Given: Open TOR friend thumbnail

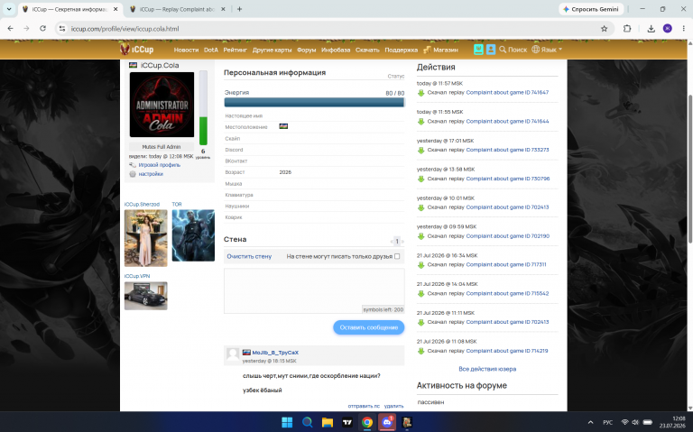Looking at the screenshot, I should tap(193, 235).
